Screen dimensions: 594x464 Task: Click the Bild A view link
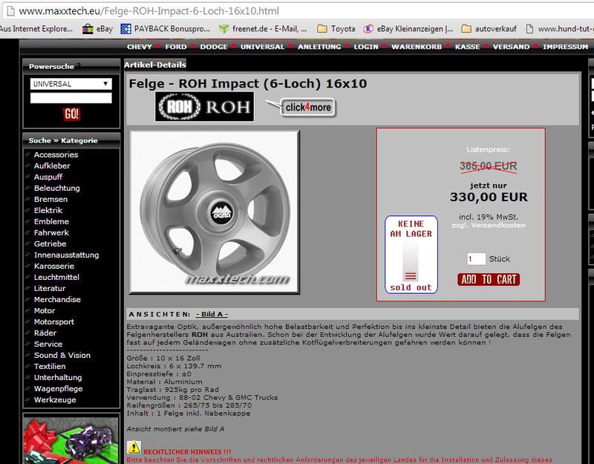point(212,314)
